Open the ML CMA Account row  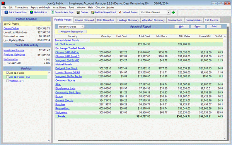click(x=139, y=45)
